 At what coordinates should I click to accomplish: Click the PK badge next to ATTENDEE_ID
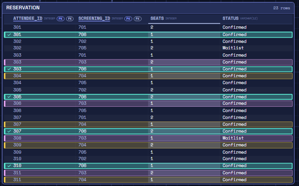[61, 19]
